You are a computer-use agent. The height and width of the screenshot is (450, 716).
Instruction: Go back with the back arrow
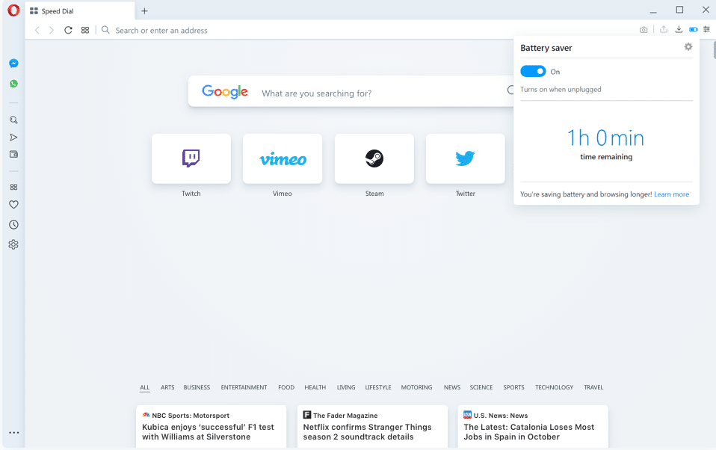(x=37, y=30)
